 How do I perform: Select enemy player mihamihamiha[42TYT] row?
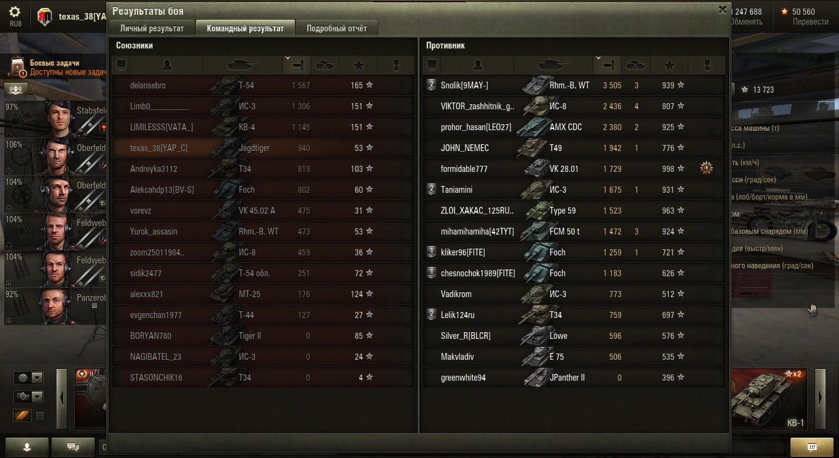click(x=574, y=231)
